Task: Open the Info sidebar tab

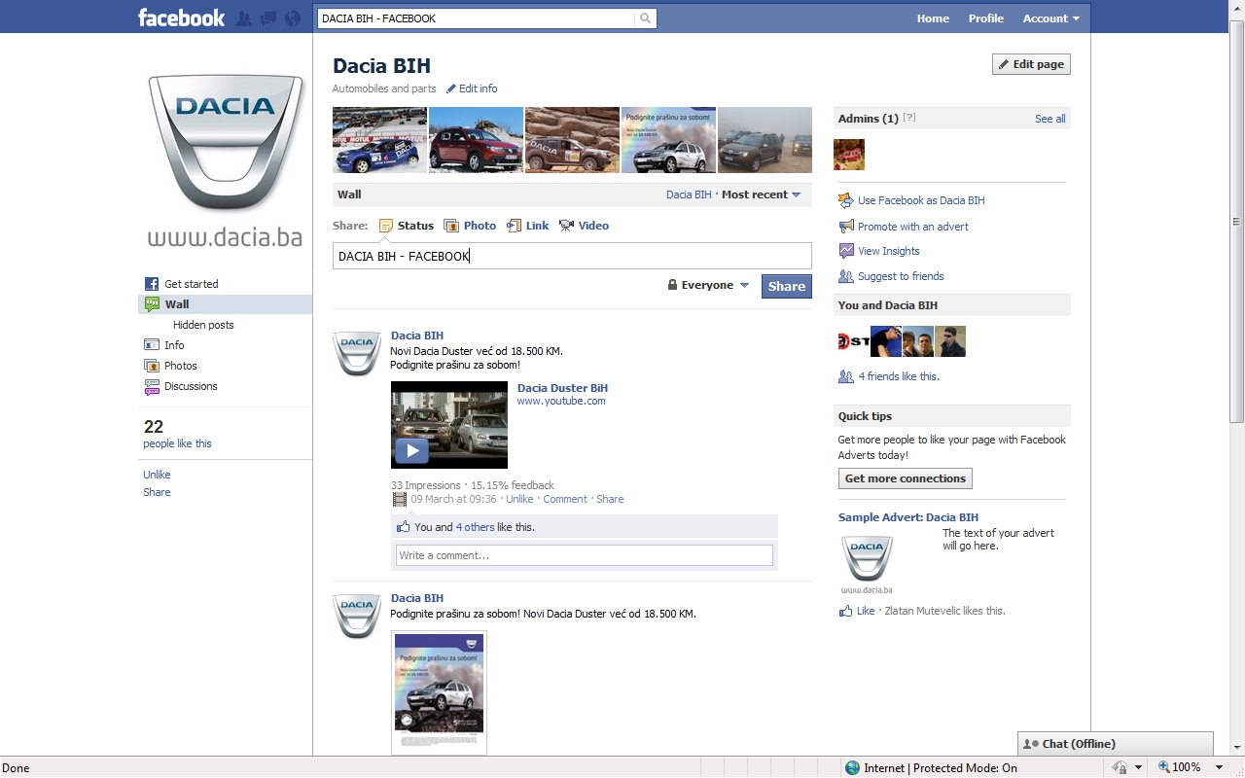Action: tap(164, 345)
